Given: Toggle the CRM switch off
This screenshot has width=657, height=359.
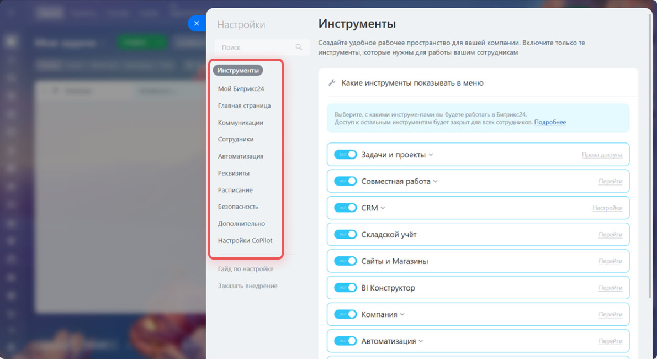Looking at the screenshot, I should click(345, 208).
